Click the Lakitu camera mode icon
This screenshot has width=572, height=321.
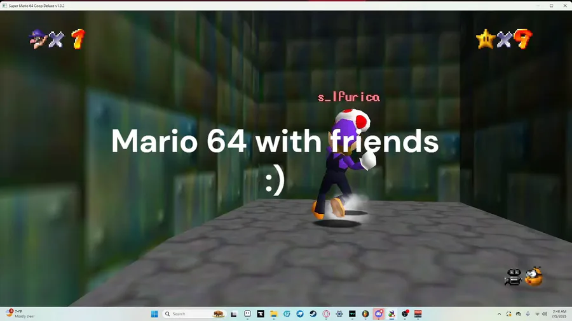[x=534, y=277]
